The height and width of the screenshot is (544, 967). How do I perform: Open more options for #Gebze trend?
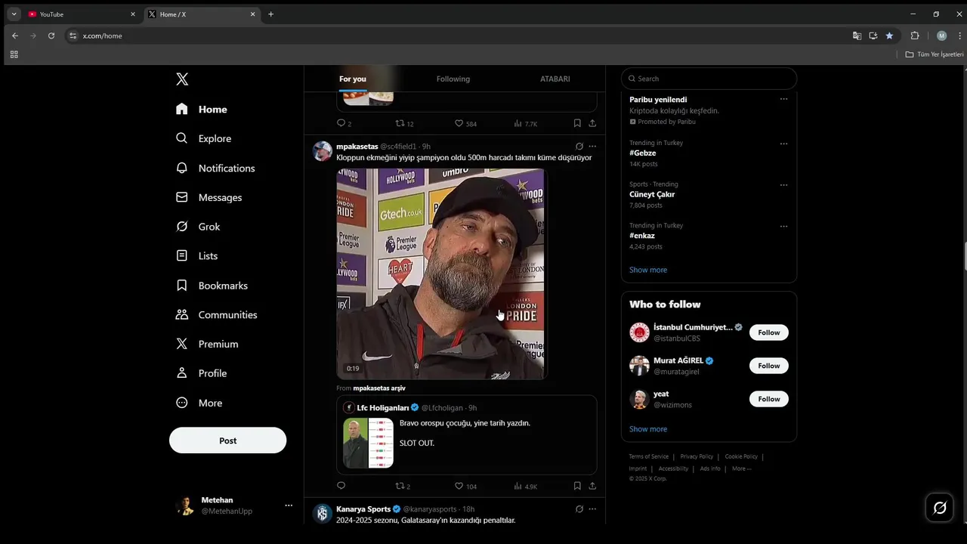783,144
